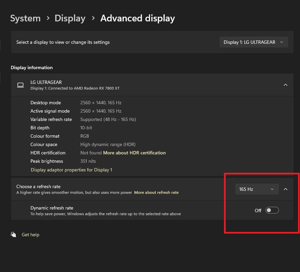Click the chevron between System and Display

tap(48, 18)
